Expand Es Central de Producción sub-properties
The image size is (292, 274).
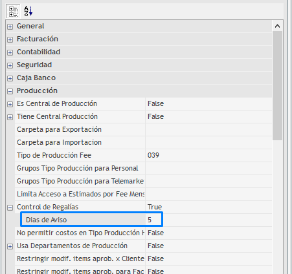[x=10, y=104]
